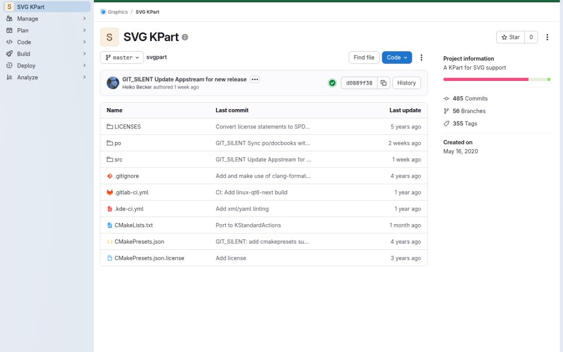Screen dimensions: 563x352
Task: Click the CMakeLists.txt file icon
Action: [110, 225]
